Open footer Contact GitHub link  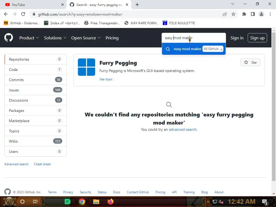coord(138,192)
